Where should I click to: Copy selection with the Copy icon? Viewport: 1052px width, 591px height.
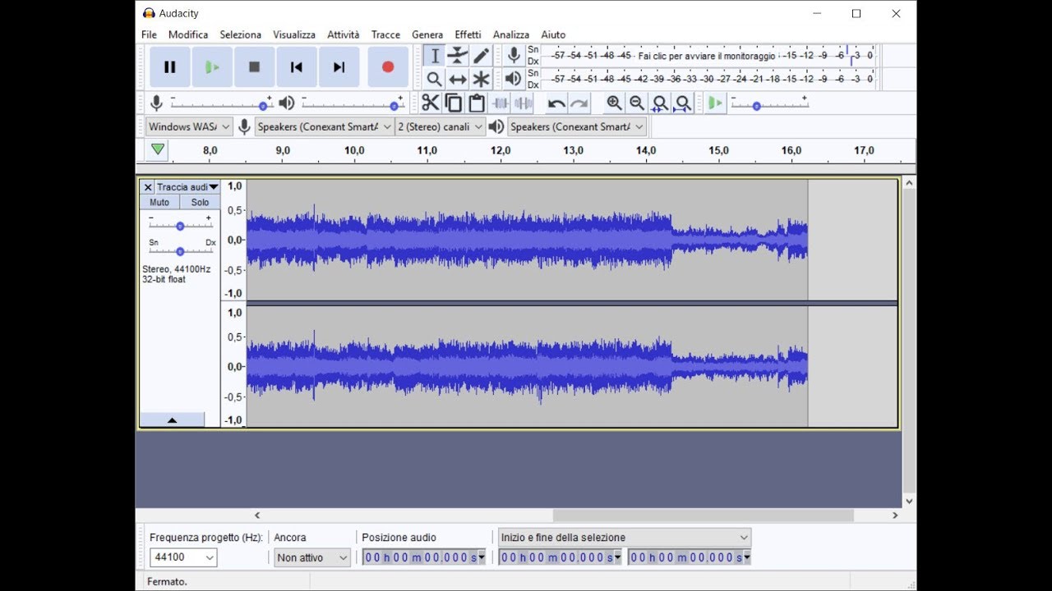454,103
